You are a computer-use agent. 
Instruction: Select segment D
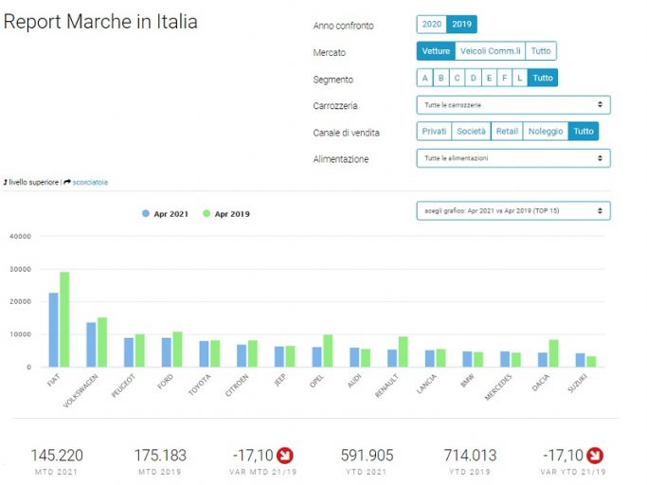coord(474,78)
